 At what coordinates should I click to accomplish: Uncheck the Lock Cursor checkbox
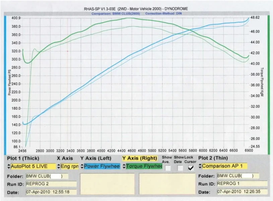tap(191, 168)
